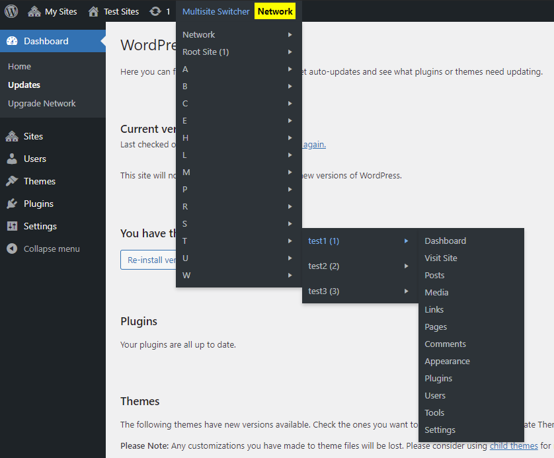Click the Users person icon in sidebar

point(12,159)
